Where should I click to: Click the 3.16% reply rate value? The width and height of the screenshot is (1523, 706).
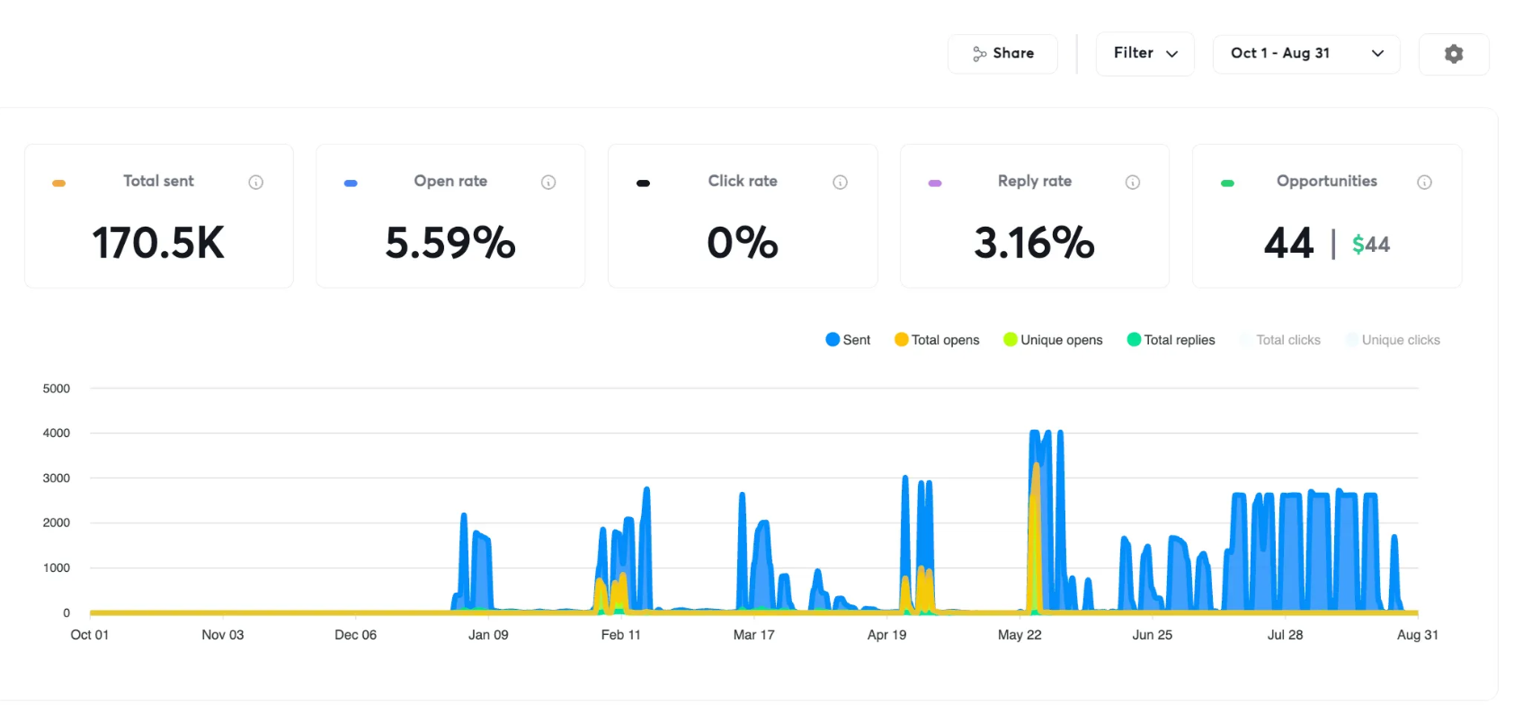click(1035, 243)
